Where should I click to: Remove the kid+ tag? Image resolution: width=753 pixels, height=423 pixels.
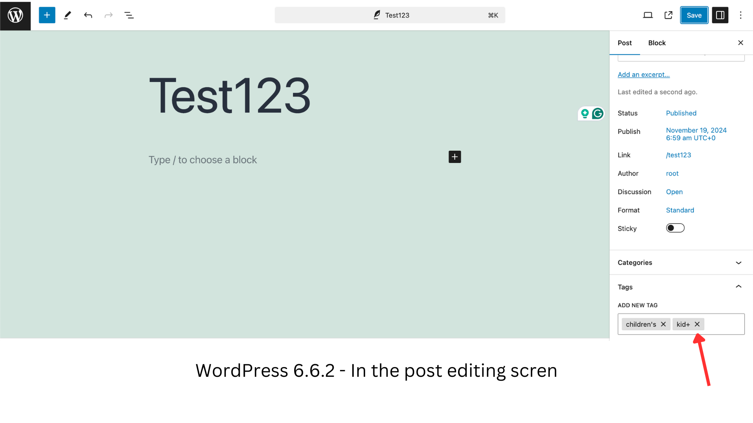[697, 324]
